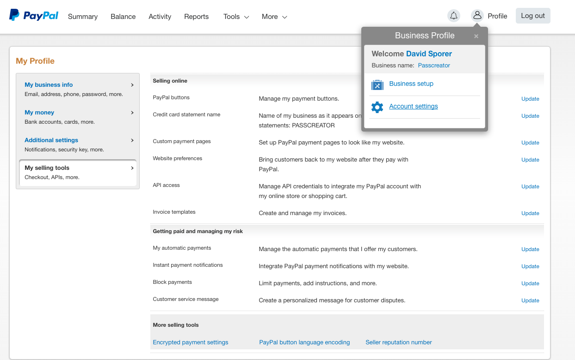Screen dimensions: 575x360
Task: Open the Reports tab
Action: [196, 17]
